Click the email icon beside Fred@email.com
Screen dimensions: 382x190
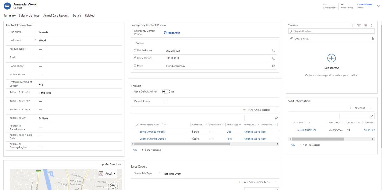pyautogui.click(x=273, y=66)
